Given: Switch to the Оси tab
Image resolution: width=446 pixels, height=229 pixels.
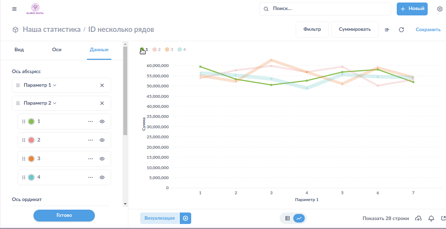Looking at the screenshot, I should pos(57,50).
